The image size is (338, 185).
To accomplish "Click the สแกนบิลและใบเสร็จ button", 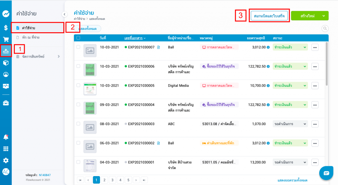I will [x=269, y=15].
